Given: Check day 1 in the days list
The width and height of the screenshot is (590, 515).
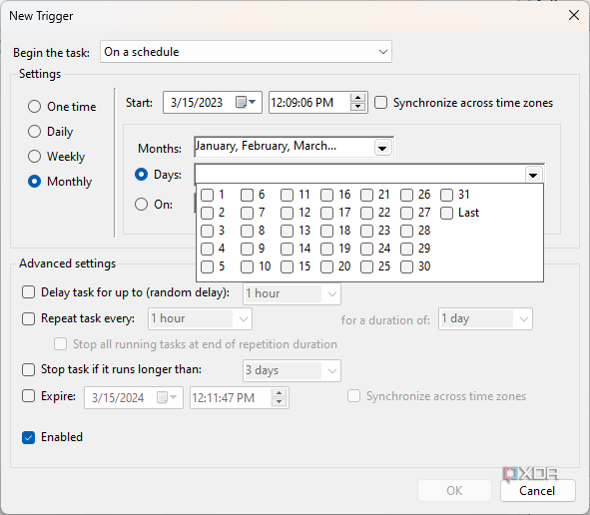Looking at the screenshot, I should coord(207,195).
